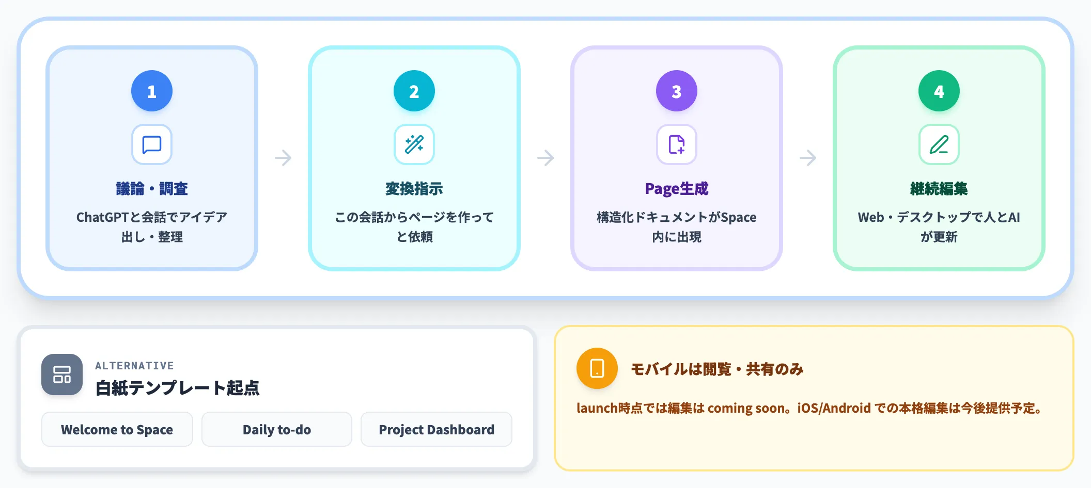Click the モバイルは閲覧・共有のみ heading

pyautogui.click(x=717, y=369)
